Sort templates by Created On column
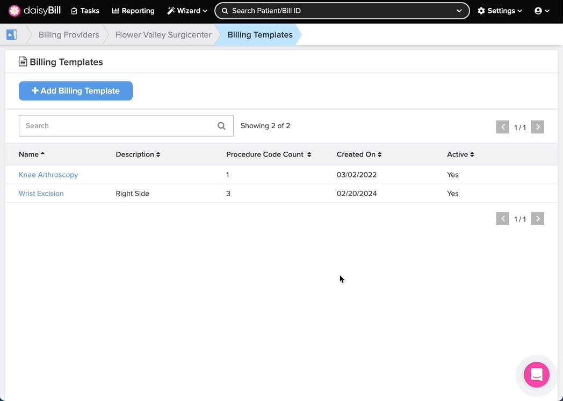 click(x=359, y=154)
